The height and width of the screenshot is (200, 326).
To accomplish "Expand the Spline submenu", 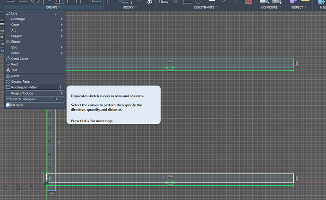I will point(16,53).
